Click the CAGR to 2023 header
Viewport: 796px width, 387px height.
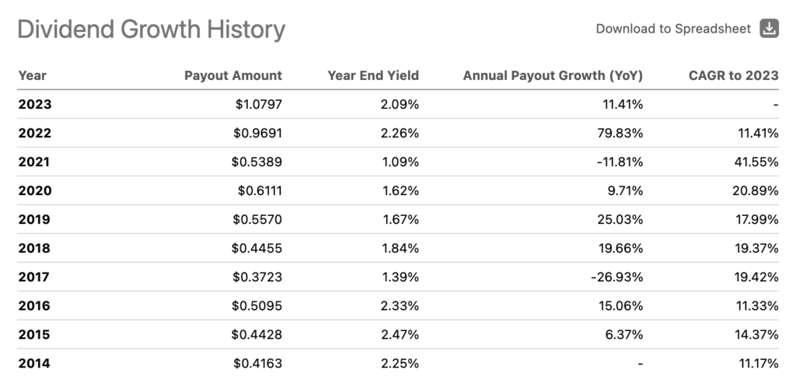(734, 75)
